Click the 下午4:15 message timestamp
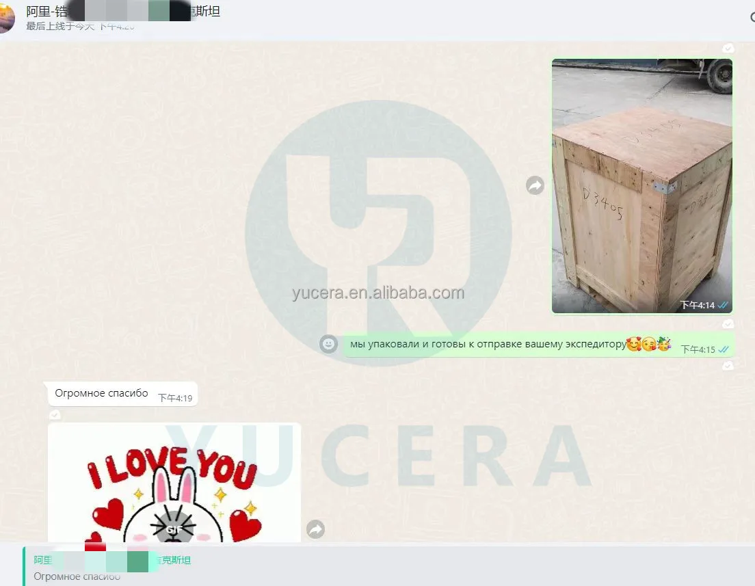The height and width of the screenshot is (586, 755). [x=698, y=349]
